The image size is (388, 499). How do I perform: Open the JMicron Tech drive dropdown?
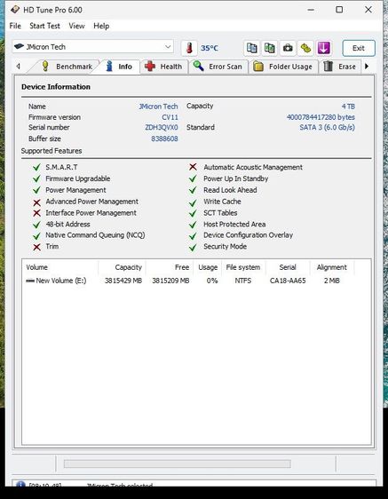(93, 47)
